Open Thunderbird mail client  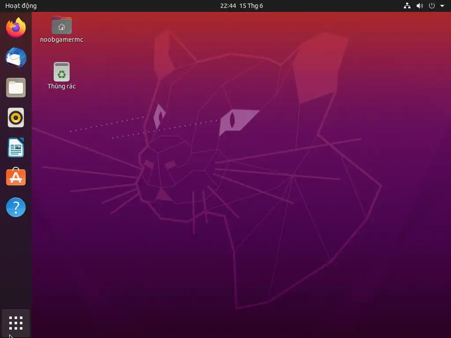click(x=16, y=58)
